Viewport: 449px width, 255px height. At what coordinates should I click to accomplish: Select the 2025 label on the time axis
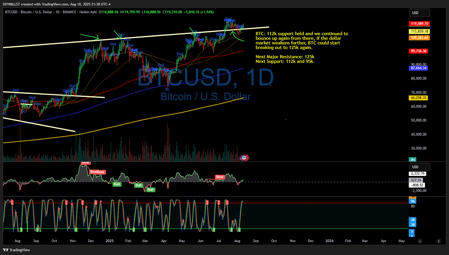(x=109, y=241)
